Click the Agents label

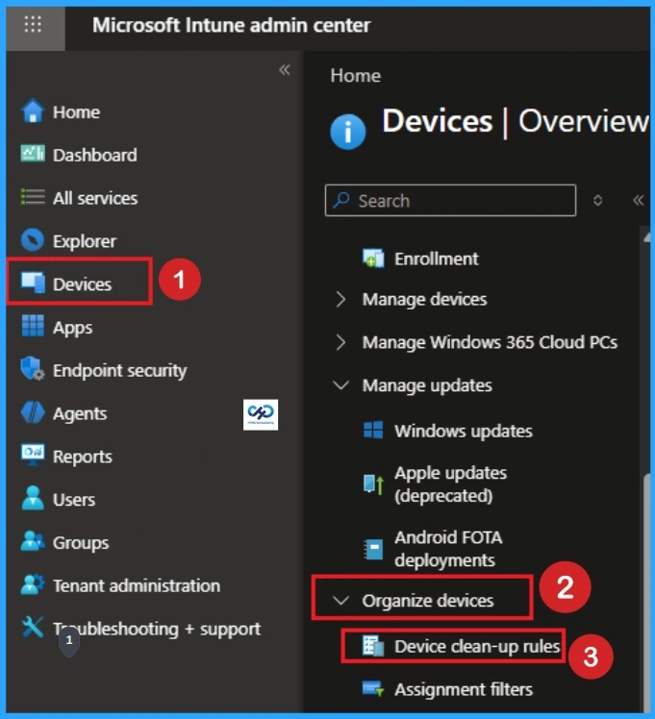pos(80,413)
